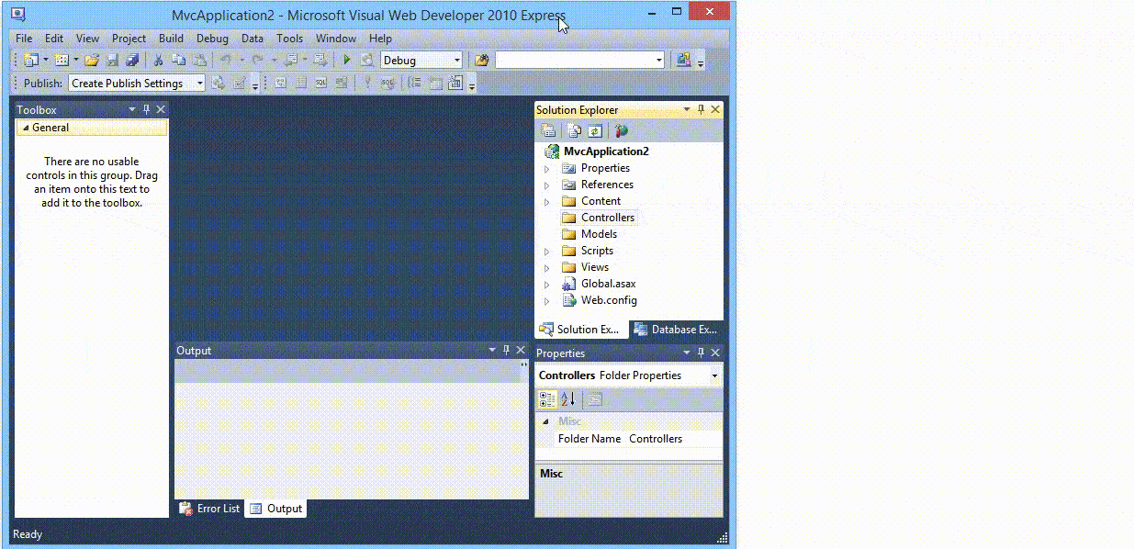Click Solution Explorer Properties toolbar icon
This screenshot has height=549, width=1134.
tap(548, 130)
